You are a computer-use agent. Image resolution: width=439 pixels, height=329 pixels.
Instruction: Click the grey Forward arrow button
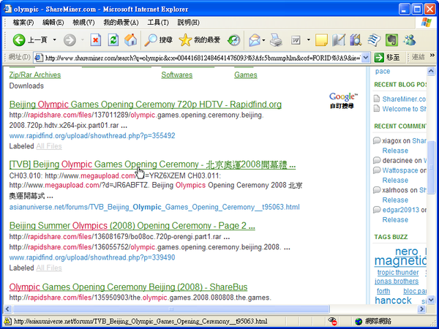click(x=70, y=40)
